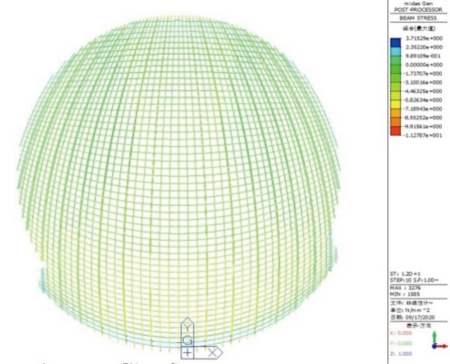Screen dimensions: 450x364
Task: Click the -1.12787e+001 minimum legend value
Action: (422, 135)
